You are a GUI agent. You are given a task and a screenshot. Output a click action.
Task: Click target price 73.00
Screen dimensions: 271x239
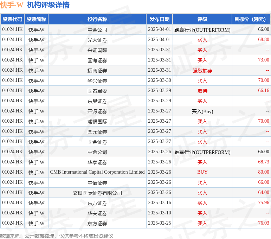[264, 60]
